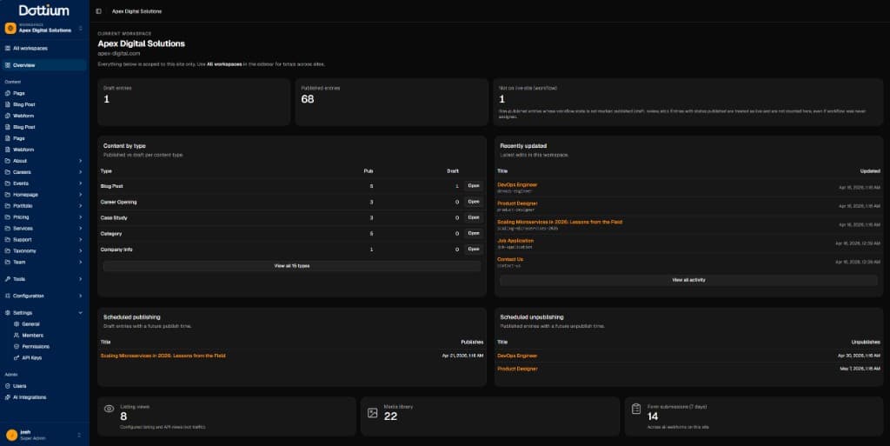Select Overview in the sidebar
This screenshot has height=446, width=890.
point(24,65)
